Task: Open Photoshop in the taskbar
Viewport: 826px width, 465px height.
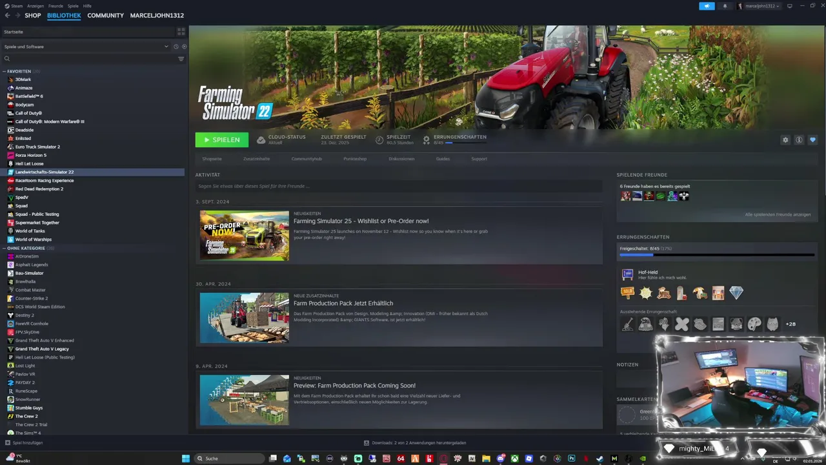Action: (571, 459)
